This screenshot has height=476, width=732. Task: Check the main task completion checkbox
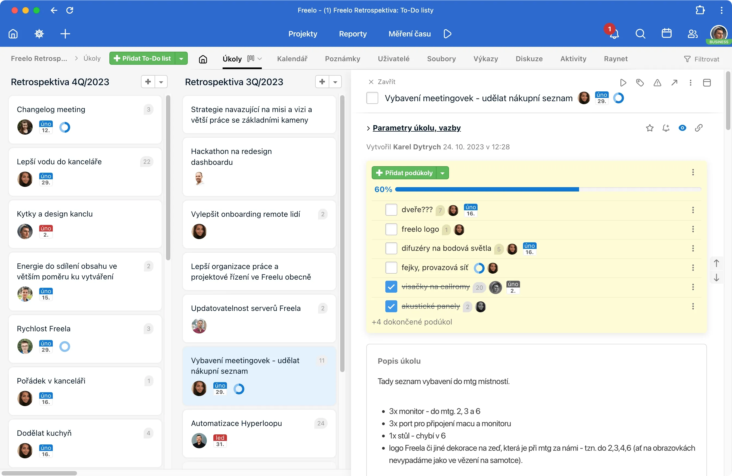point(372,98)
